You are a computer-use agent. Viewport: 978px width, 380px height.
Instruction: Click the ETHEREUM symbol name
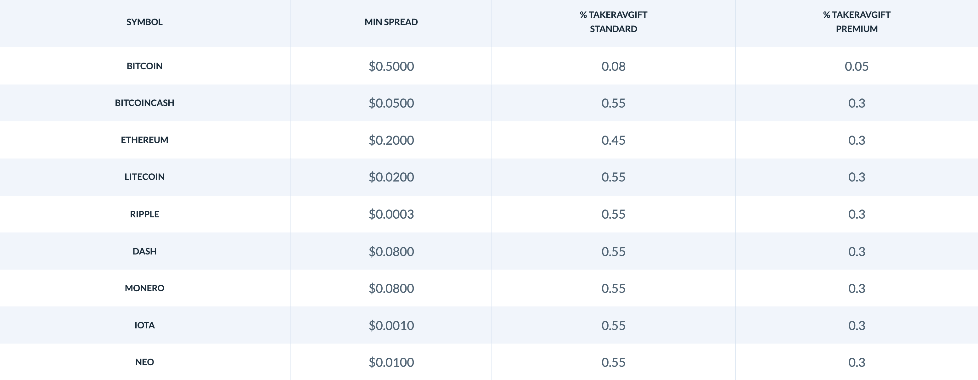[x=144, y=140]
